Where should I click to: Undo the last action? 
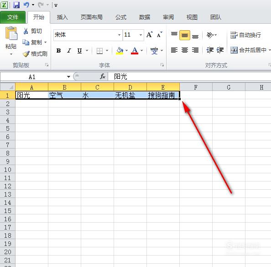(x=26, y=5)
